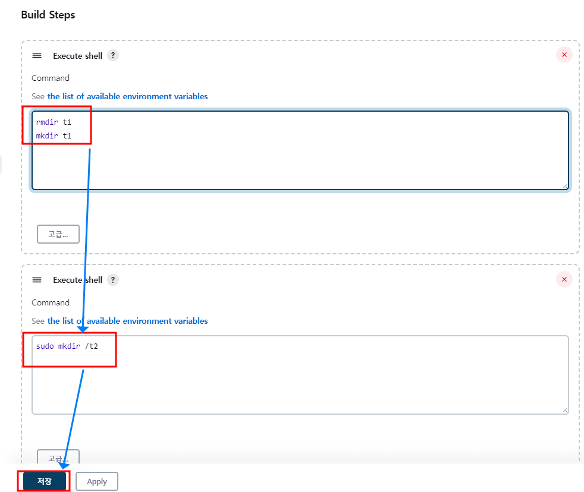584x492 pixels.
Task: Click the Command label in first step
Action: (51, 78)
